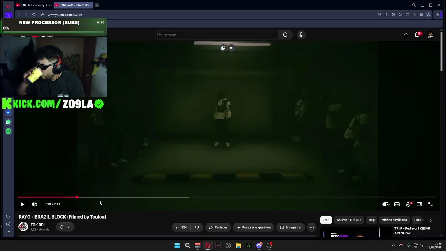Open the Windows Start menu
446x251 pixels.
[177, 245]
